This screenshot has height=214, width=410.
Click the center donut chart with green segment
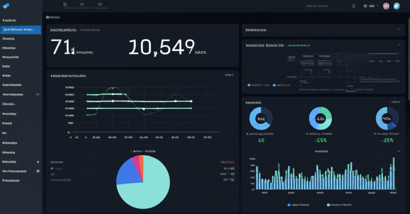pos(320,119)
